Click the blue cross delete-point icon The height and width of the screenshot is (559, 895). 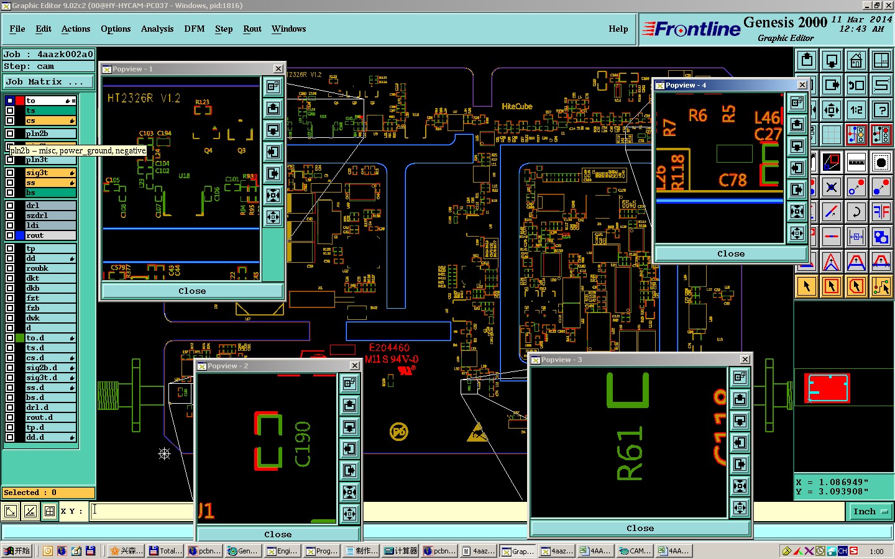click(832, 187)
